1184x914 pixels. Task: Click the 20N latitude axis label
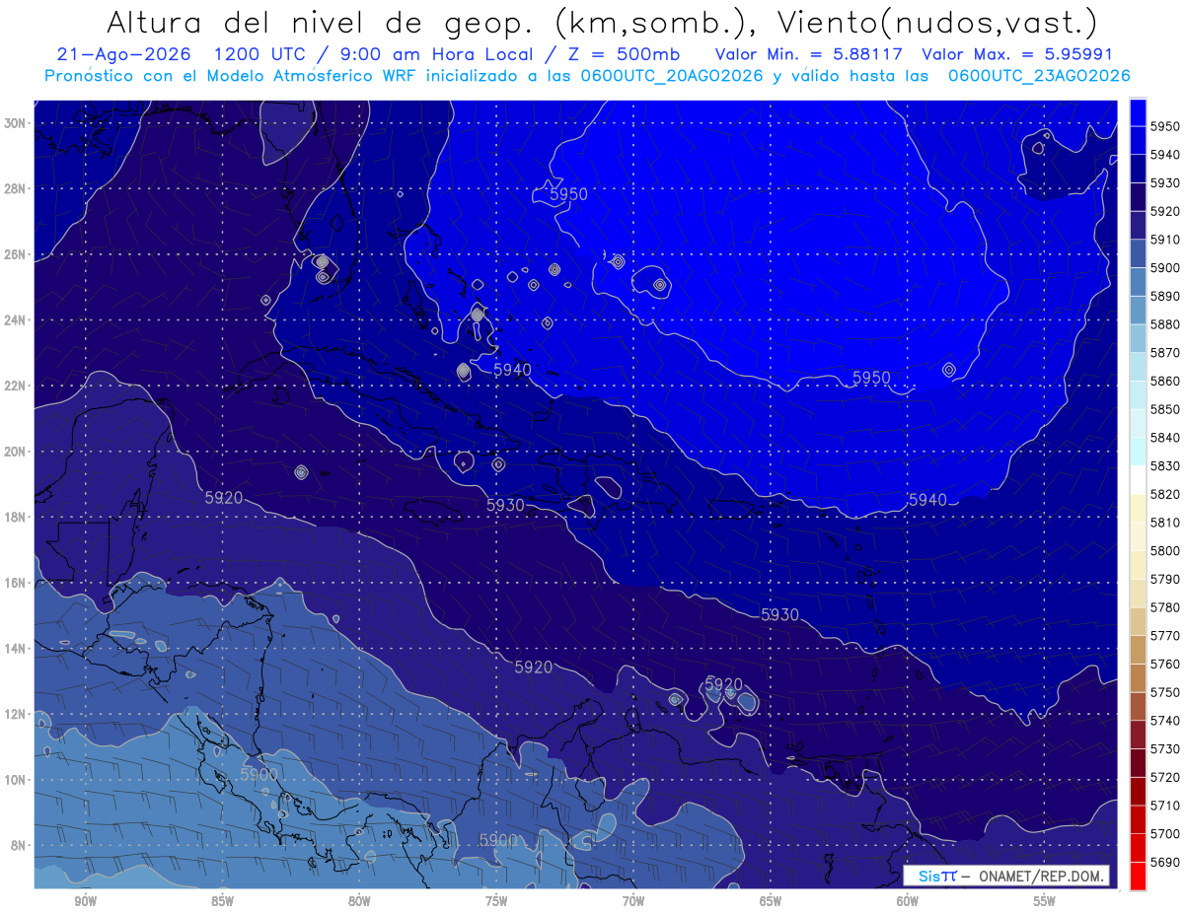17,452
